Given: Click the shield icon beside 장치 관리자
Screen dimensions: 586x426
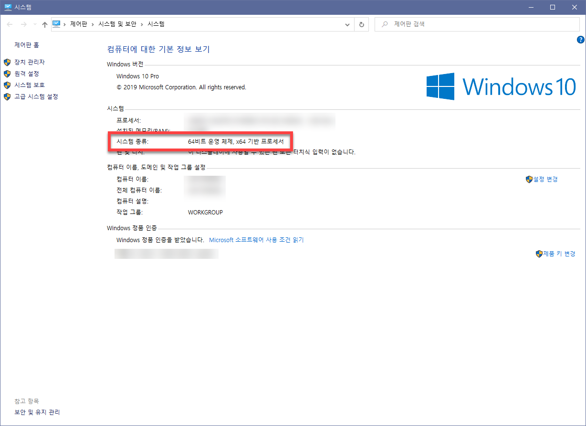Looking at the screenshot, I should coord(7,62).
